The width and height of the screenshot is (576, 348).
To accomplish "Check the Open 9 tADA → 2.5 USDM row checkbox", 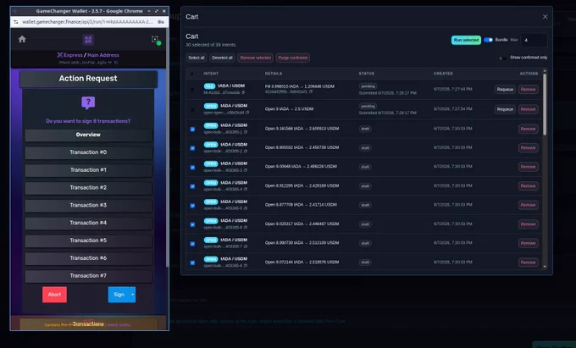I will point(192,109).
